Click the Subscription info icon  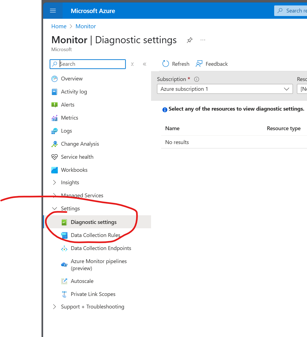(x=197, y=79)
